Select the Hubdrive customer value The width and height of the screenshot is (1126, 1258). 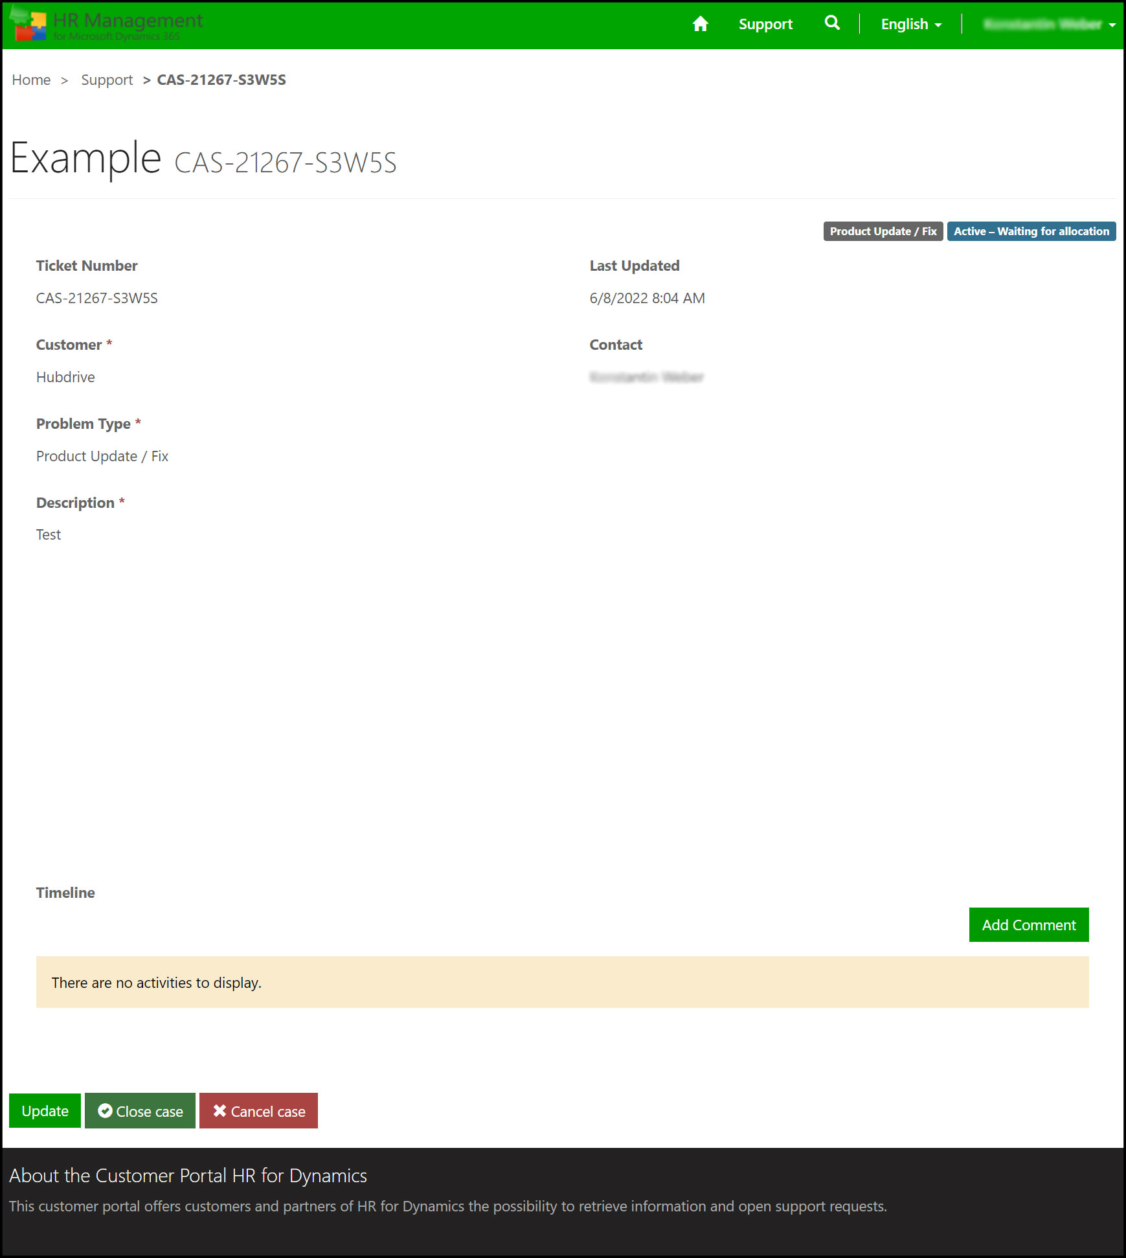[x=65, y=377]
